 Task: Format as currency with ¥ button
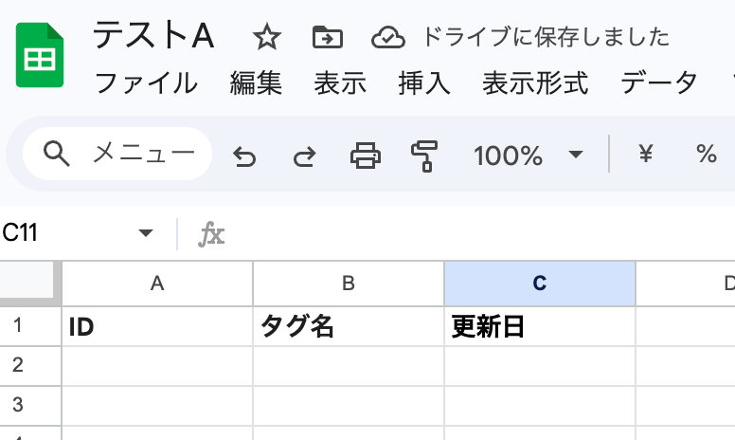646,154
